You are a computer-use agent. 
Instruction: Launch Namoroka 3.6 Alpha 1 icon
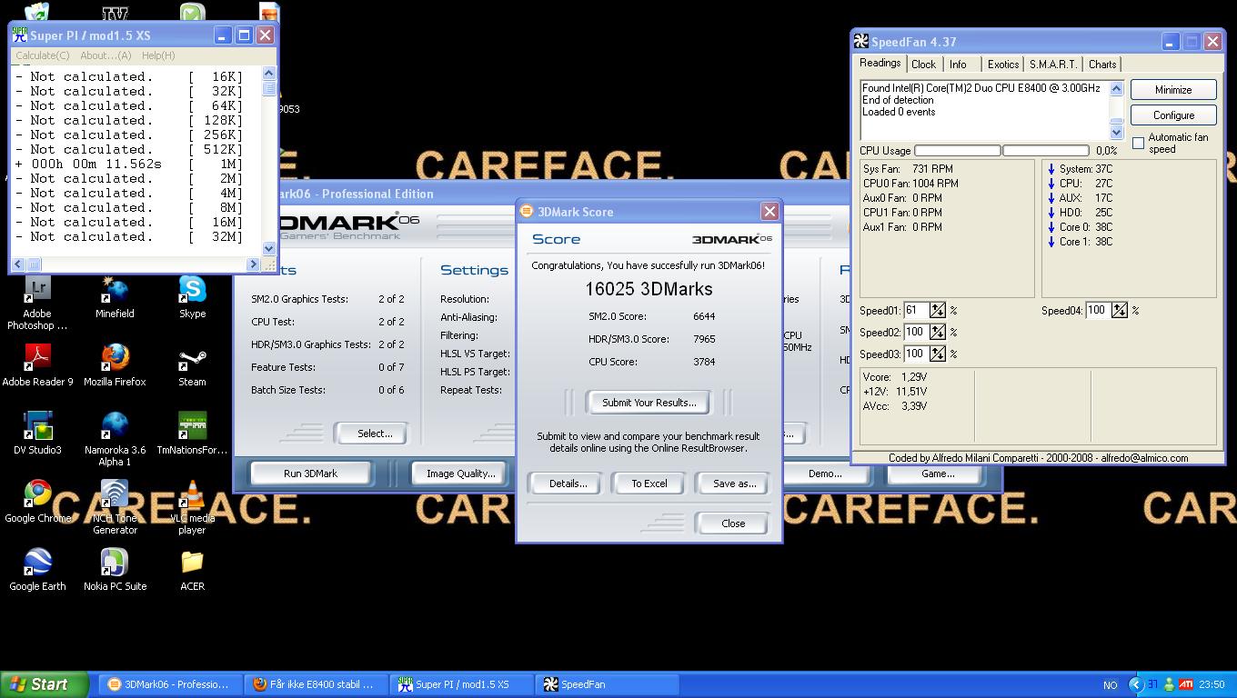click(x=115, y=439)
